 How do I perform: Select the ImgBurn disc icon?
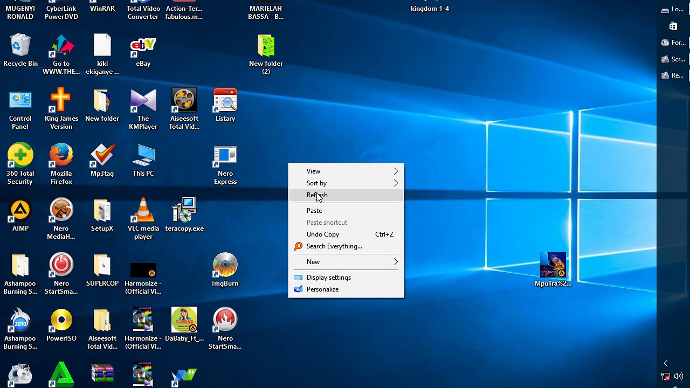(225, 265)
